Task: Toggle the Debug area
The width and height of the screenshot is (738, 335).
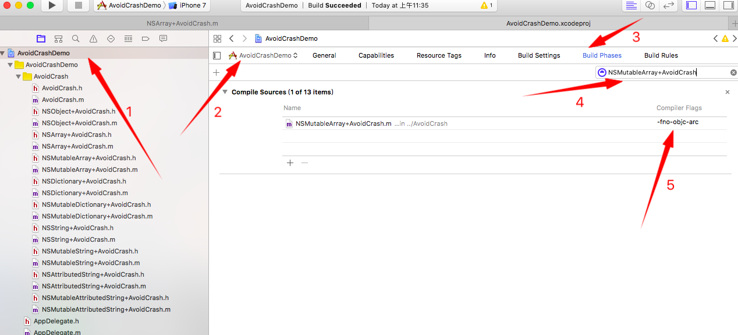Action: (710, 5)
